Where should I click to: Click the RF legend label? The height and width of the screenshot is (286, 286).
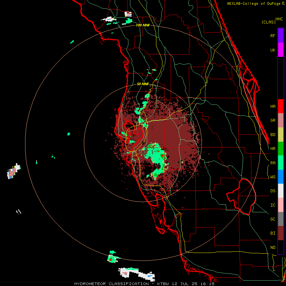point(273,36)
